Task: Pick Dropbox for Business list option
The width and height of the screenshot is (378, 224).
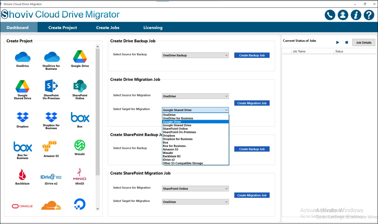Action: click(195, 139)
